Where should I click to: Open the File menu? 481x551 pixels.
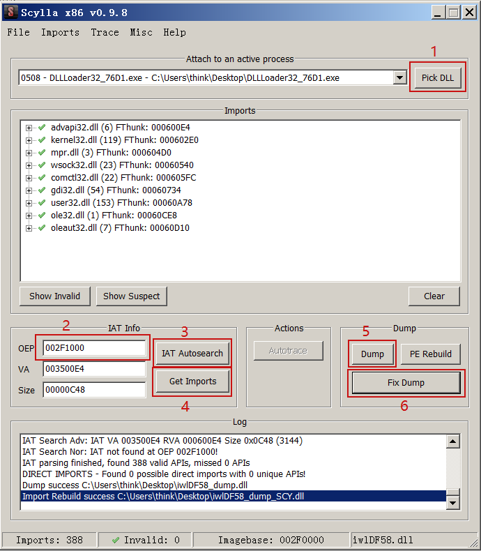pyautogui.click(x=19, y=32)
